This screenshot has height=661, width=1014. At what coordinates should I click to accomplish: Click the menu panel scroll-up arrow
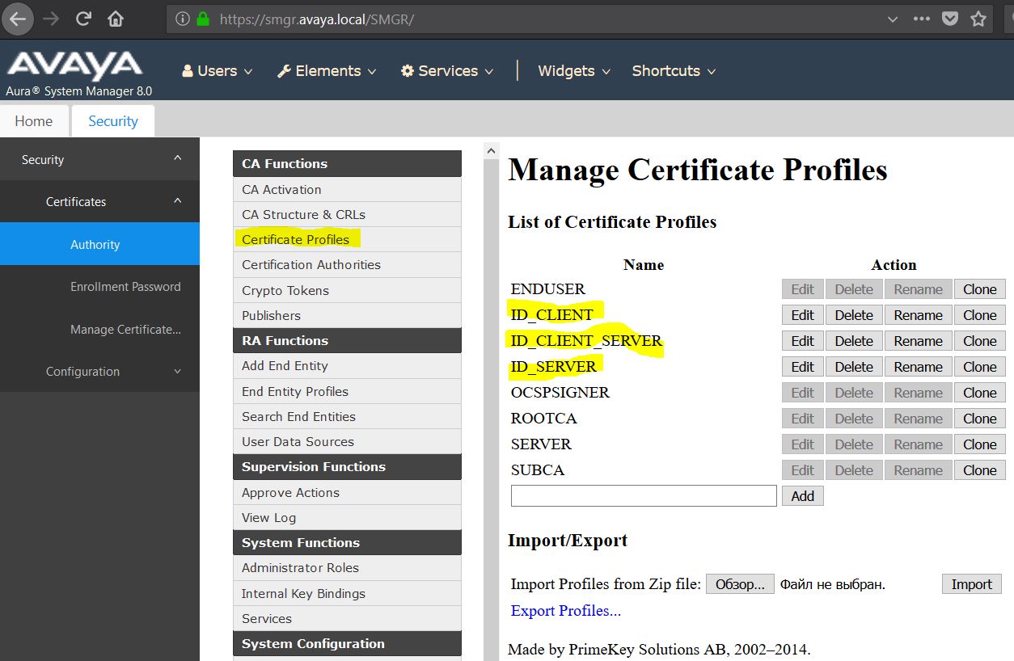(x=491, y=150)
